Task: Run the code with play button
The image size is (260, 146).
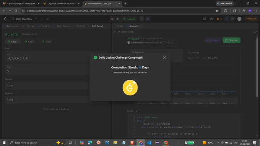Action: pyautogui.click(x=118, y=19)
